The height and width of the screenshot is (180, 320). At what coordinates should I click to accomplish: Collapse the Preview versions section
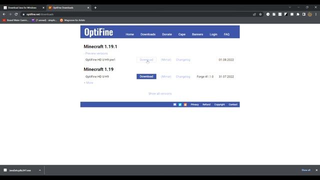tap(95, 53)
